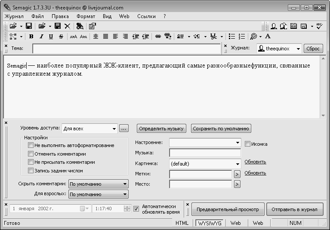Center-align the text
This screenshot has height=230, width=330.
96,37
